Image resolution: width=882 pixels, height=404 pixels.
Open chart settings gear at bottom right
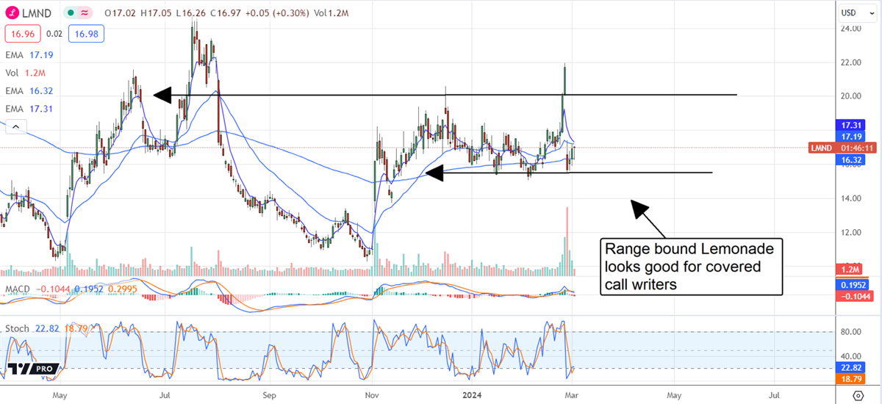pyautogui.click(x=858, y=396)
